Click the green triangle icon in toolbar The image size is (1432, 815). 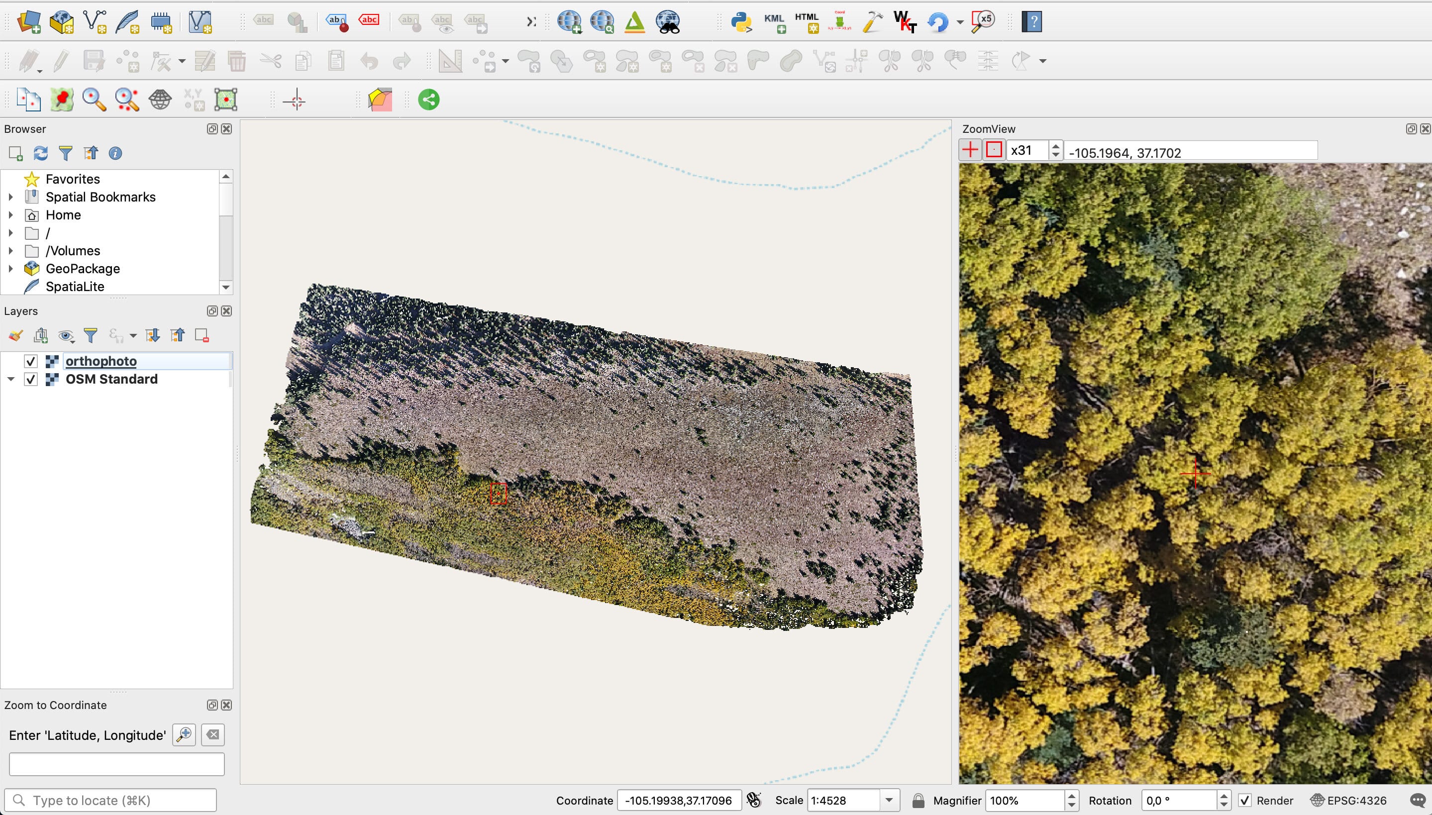(634, 22)
